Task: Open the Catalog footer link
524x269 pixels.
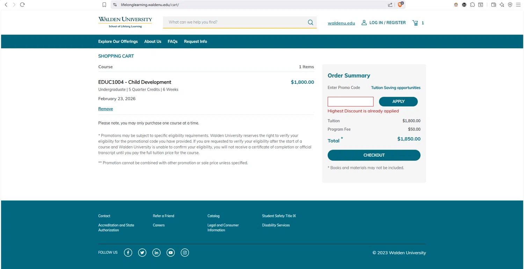Action: 213,216
